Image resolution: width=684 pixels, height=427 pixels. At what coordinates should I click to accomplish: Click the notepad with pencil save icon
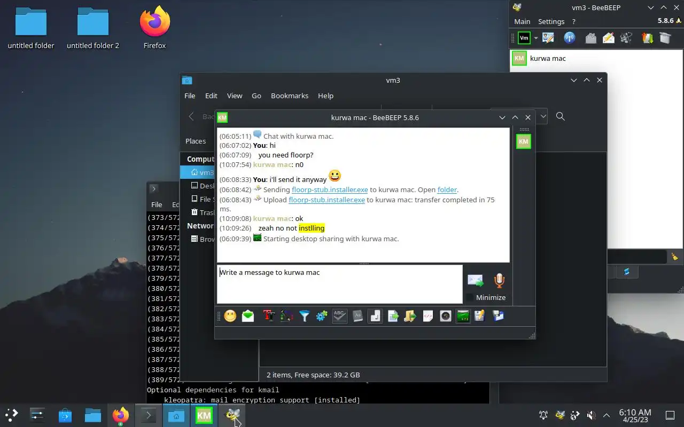(480, 316)
